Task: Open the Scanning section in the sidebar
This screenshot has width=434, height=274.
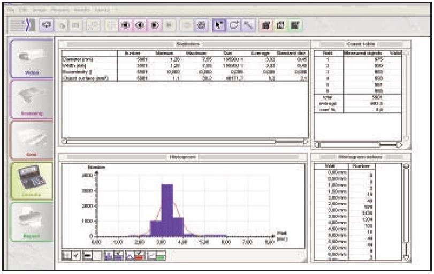Action: 31,101
